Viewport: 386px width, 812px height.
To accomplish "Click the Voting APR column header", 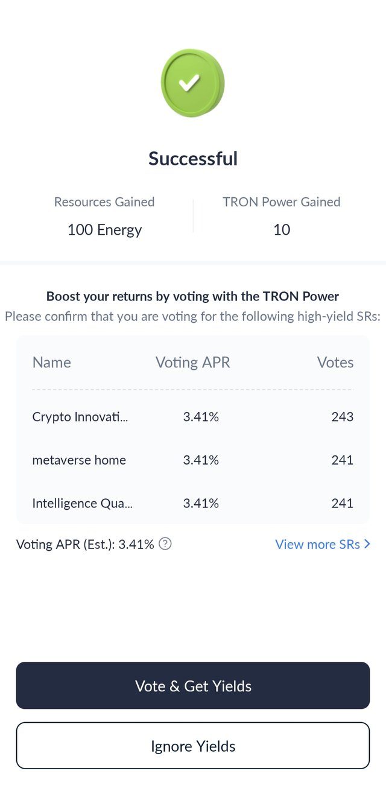I will point(193,363).
